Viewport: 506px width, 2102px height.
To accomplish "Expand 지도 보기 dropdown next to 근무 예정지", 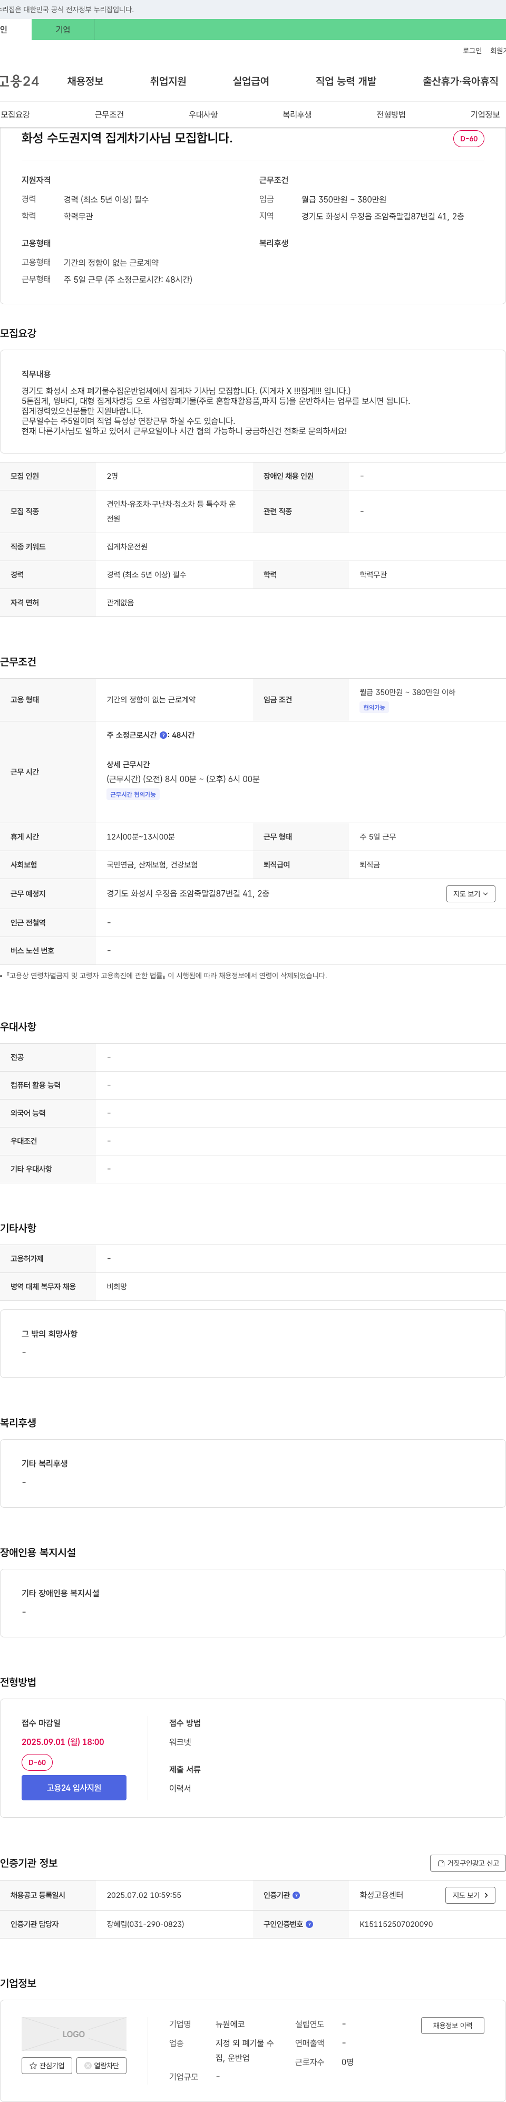I will coord(471,893).
